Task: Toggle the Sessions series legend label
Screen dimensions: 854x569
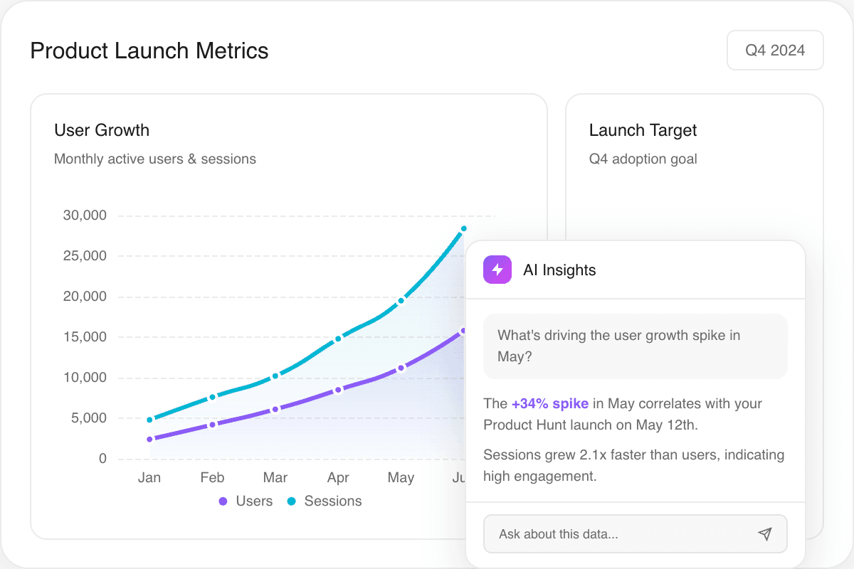Action: point(332,501)
